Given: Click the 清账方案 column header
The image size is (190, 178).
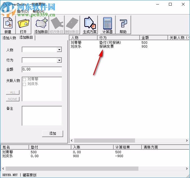Looking at the screenshot, I should point(165,147).
